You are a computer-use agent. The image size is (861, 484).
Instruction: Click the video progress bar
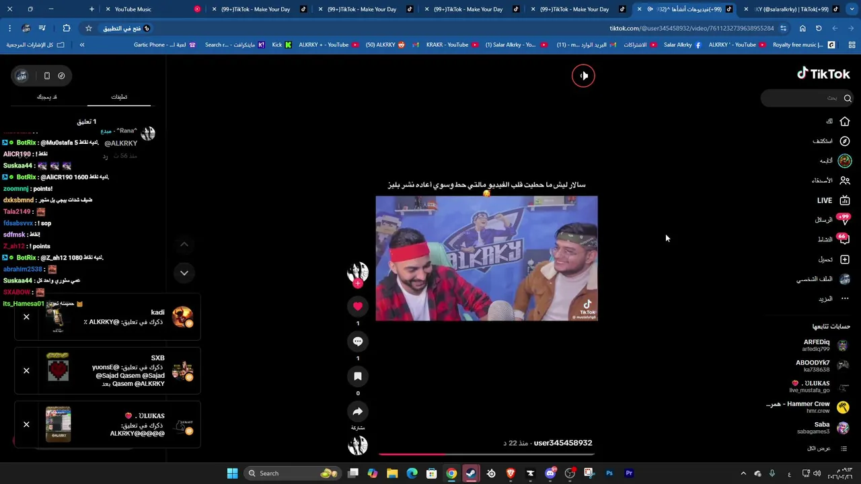click(x=486, y=454)
